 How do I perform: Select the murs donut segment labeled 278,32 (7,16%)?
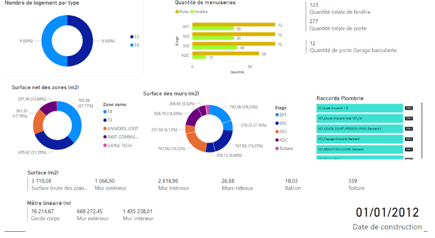coord(228,126)
